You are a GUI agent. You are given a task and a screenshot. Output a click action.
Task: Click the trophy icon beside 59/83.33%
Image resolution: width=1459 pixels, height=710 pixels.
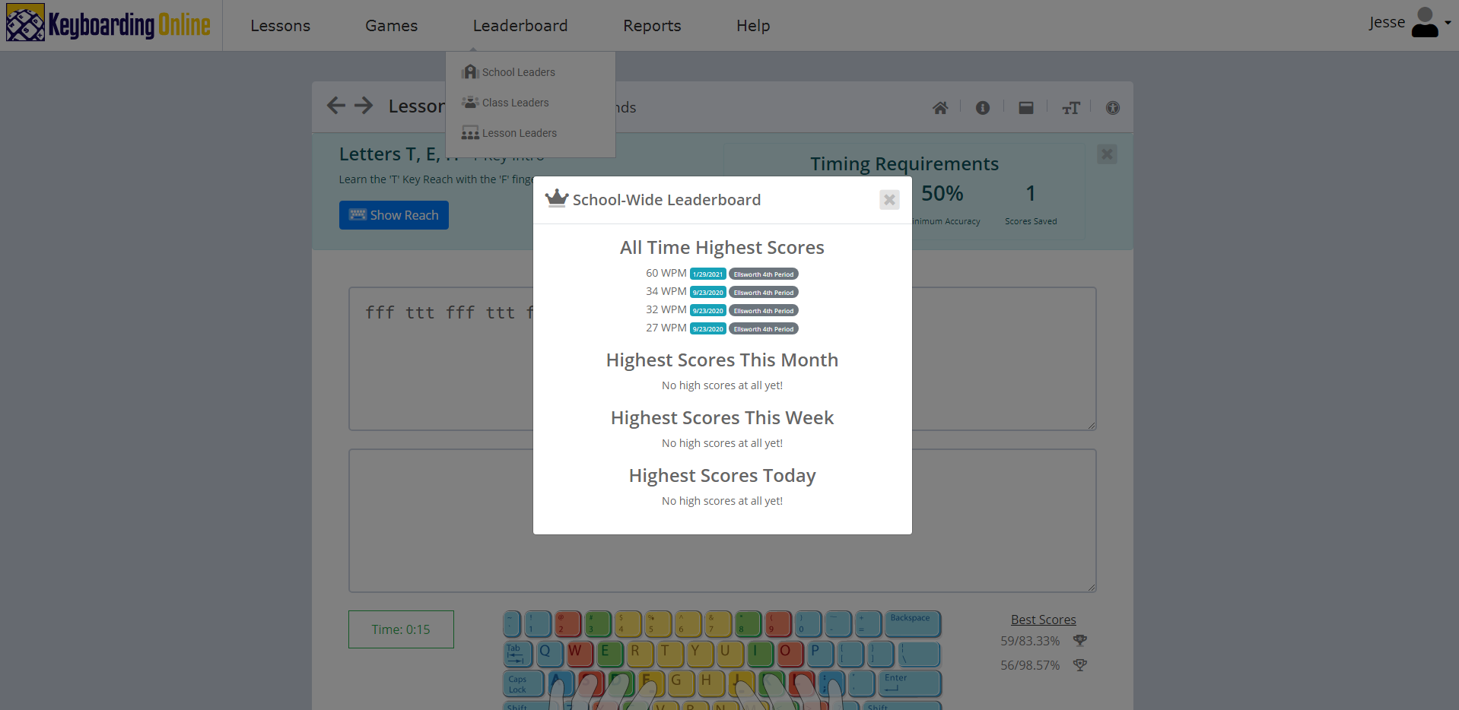click(x=1079, y=641)
